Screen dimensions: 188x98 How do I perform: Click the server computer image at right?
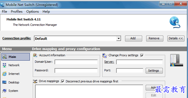(177, 60)
